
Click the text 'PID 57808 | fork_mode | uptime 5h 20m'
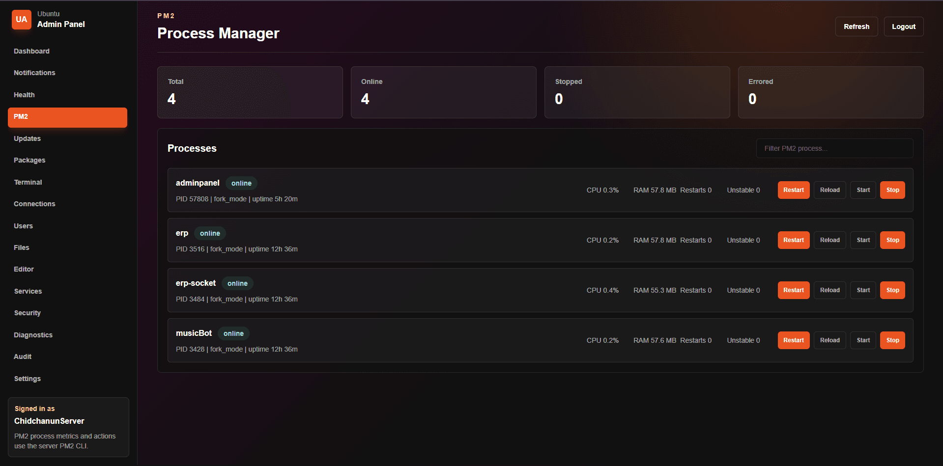(237, 199)
